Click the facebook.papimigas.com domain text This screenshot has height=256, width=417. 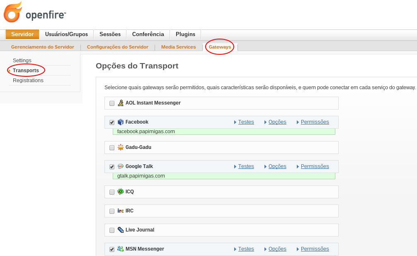point(146,132)
